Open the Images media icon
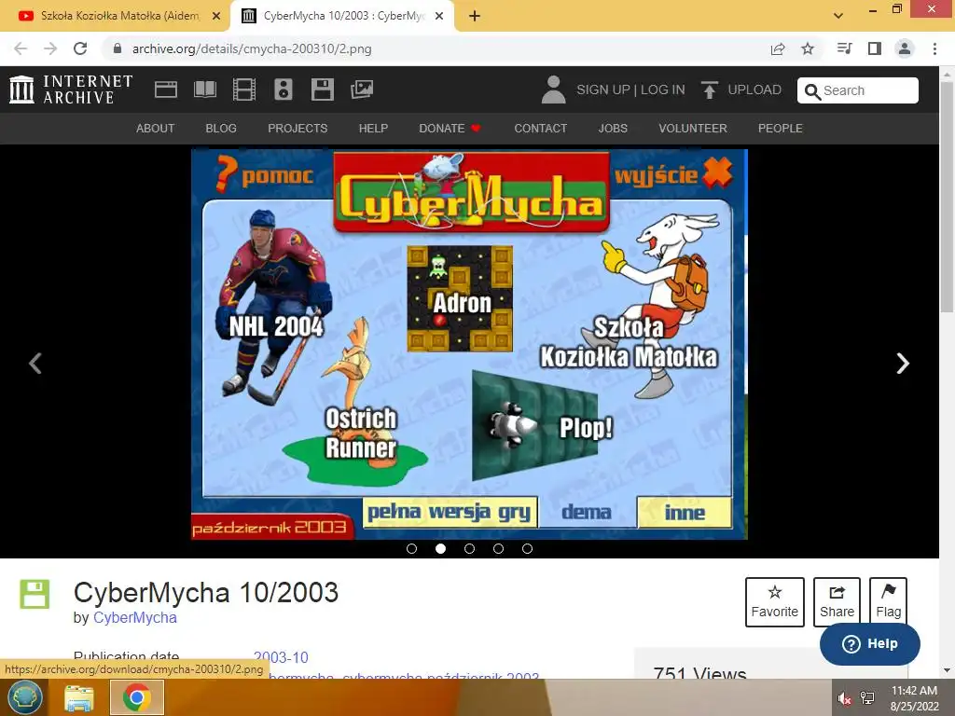The image size is (955, 716). coord(362,89)
